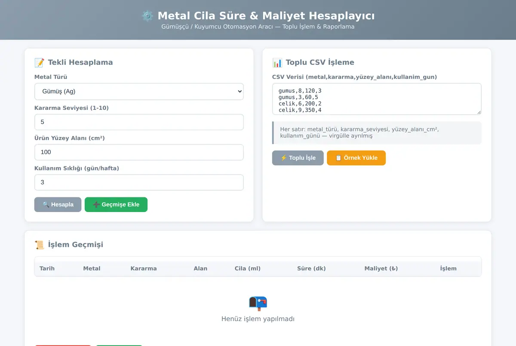Click the Cila (ml) column header
Screen dimensions: 516x346
(x=248, y=269)
